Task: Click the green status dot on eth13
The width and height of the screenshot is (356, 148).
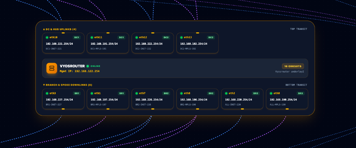Action: click(181, 37)
